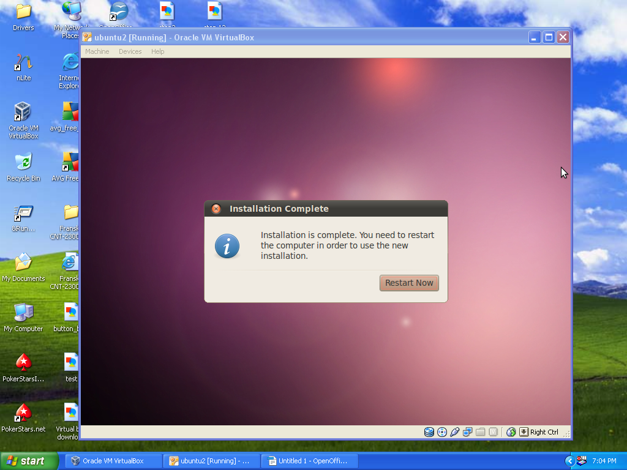Click the network adapters status icon
The width and height of the screenshot is (627, 470).
468,432
